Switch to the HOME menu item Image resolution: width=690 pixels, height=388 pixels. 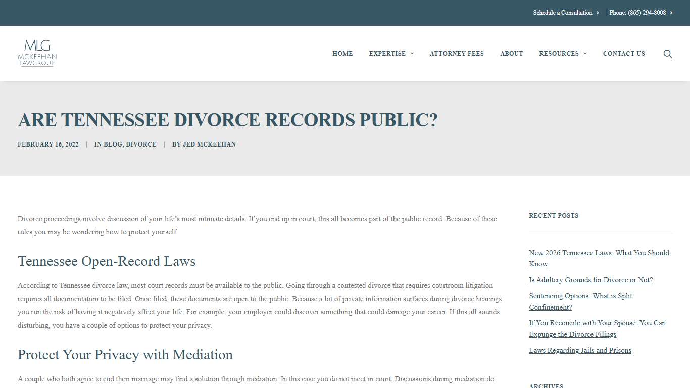(342, 54)
